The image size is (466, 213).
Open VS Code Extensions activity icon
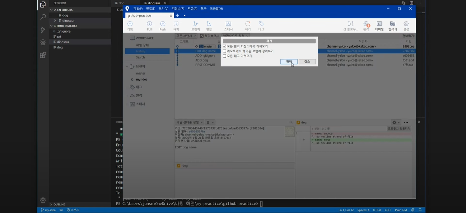(x=43, y=55)
